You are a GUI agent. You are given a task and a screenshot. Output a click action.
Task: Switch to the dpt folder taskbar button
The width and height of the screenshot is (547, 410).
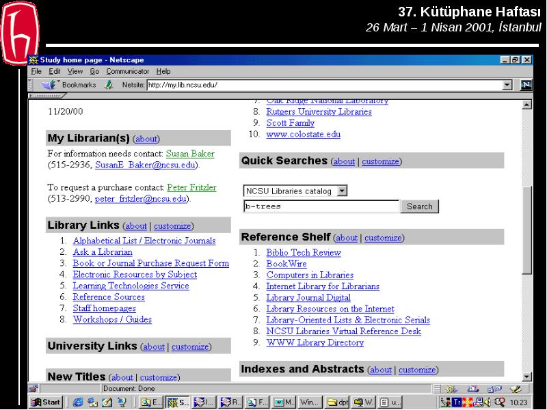338,402
